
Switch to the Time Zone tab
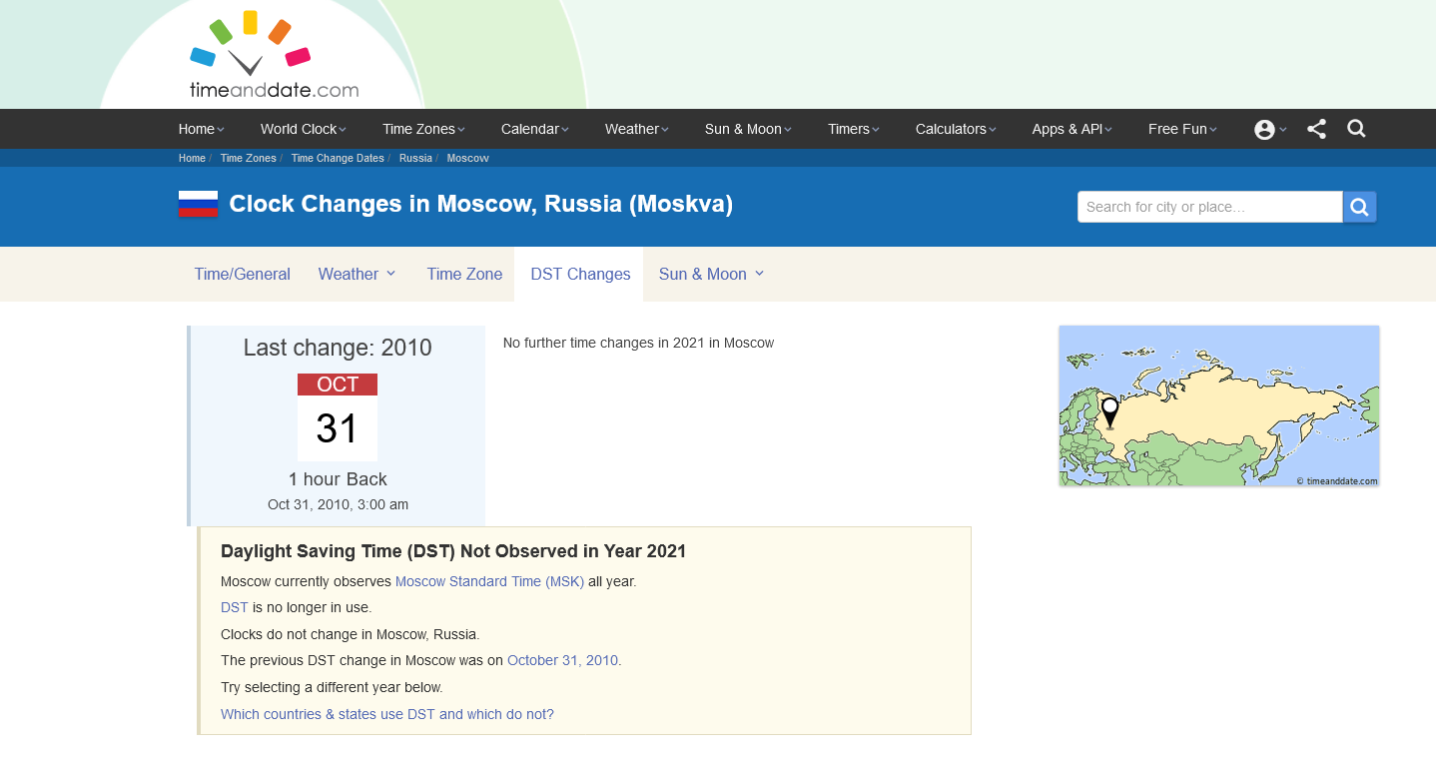(x=464, y=274)
